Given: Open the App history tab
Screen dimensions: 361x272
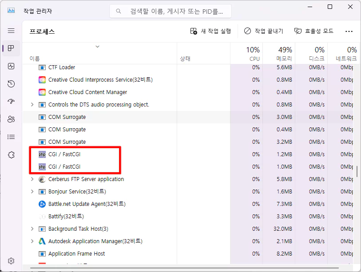Looking at the screenshot, I should pyautogui.click(x=11, y=84).
